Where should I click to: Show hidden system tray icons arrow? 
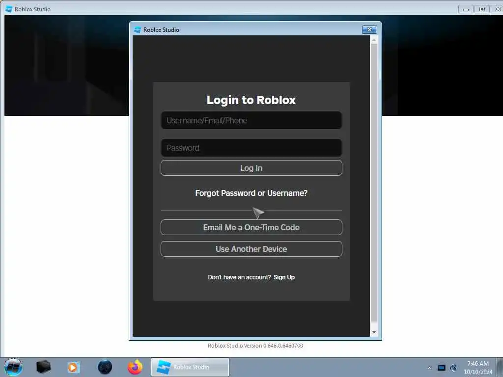pyautogui.click(x=429, y=368)
